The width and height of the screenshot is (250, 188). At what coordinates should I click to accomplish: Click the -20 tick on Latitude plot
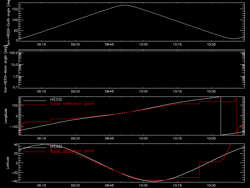pos(15,173)
